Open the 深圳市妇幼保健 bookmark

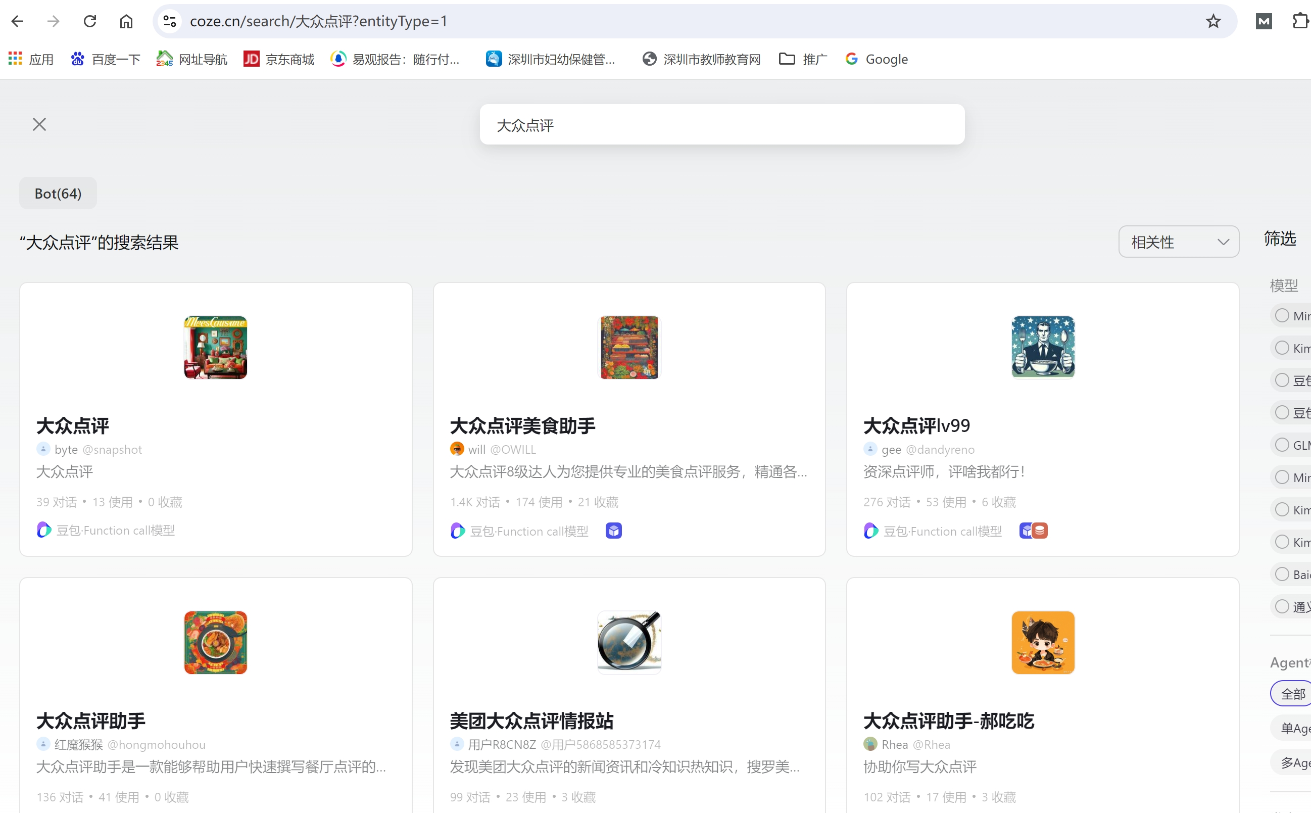pyautogui.click(x=550, y=59)
